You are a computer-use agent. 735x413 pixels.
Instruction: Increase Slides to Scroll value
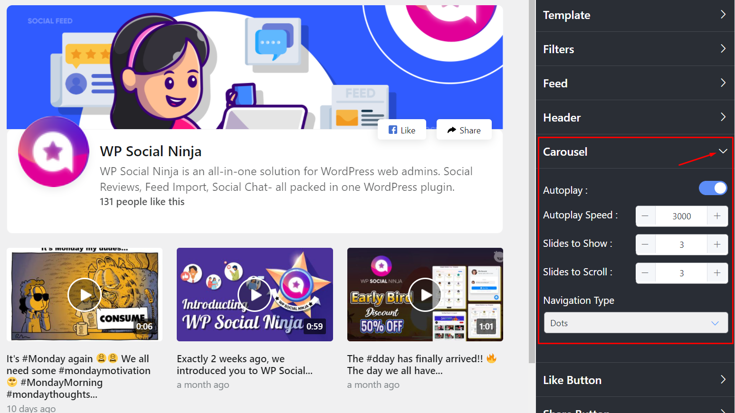(x=717, y=273)
